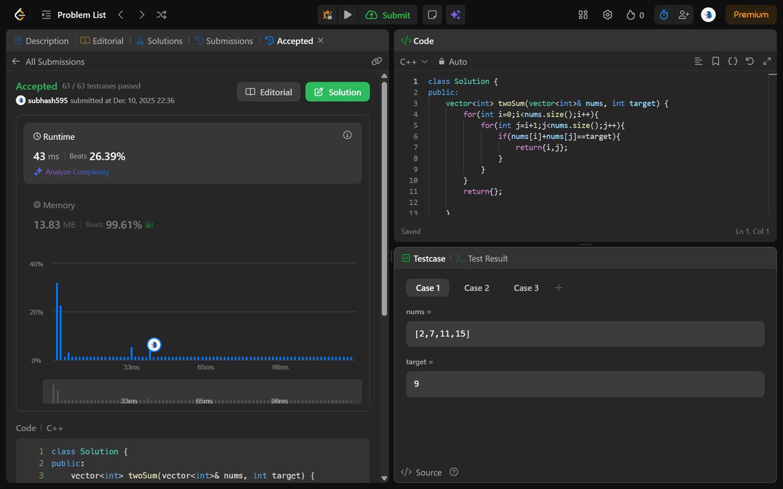This screenshot has width=783, height=489.
Task: Toggle the editor fullscreen icon
Action: 767,61
